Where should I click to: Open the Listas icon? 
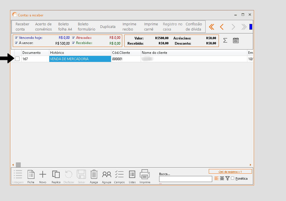[132, 177]
